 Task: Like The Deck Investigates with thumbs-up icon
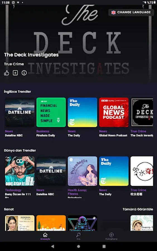pos(6,73)
